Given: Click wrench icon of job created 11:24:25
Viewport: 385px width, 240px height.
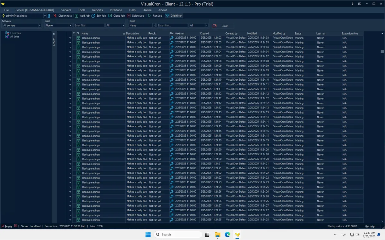Looking at the screenshot, I should [x=172, y=187].
